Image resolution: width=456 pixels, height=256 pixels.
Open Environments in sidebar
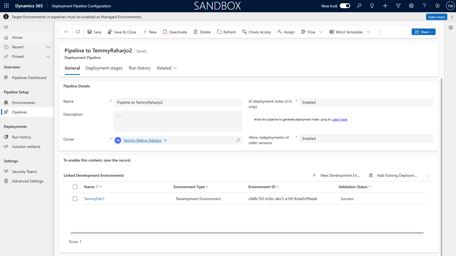(27, 103)
